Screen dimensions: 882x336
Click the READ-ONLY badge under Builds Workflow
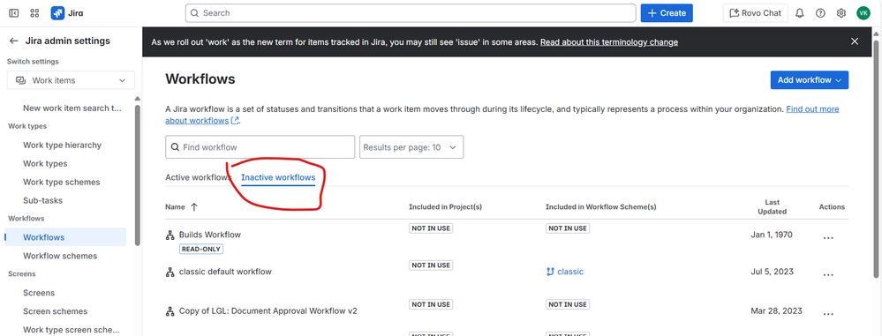click(x=201, y=249)
